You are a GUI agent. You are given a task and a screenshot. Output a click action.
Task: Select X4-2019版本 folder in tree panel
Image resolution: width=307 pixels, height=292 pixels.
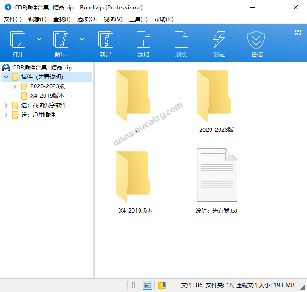(x=47, y=95)
